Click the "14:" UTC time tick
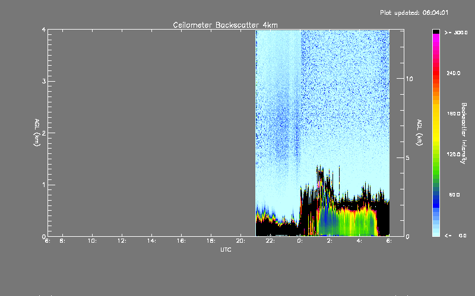This screenshot has height=296, width=475. pos(151,241)
